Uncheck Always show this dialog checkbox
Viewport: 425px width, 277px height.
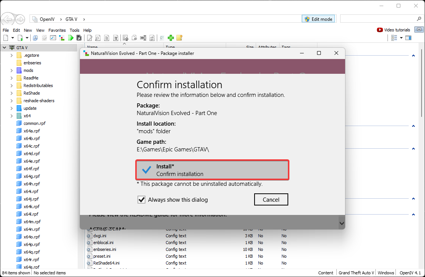(142, 199)
